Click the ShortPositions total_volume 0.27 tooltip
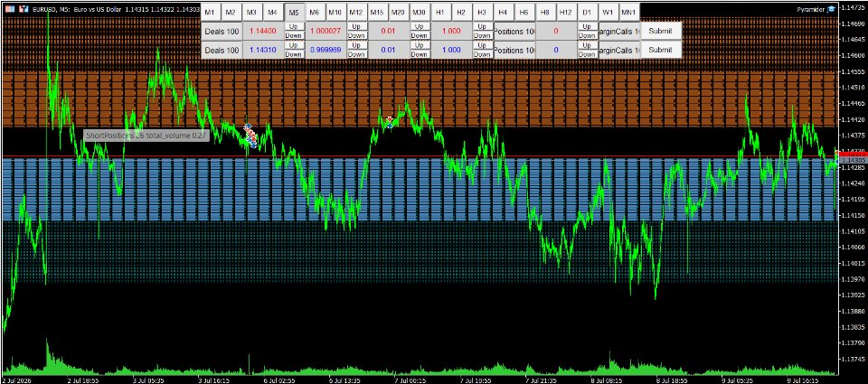 coord(146,135)
